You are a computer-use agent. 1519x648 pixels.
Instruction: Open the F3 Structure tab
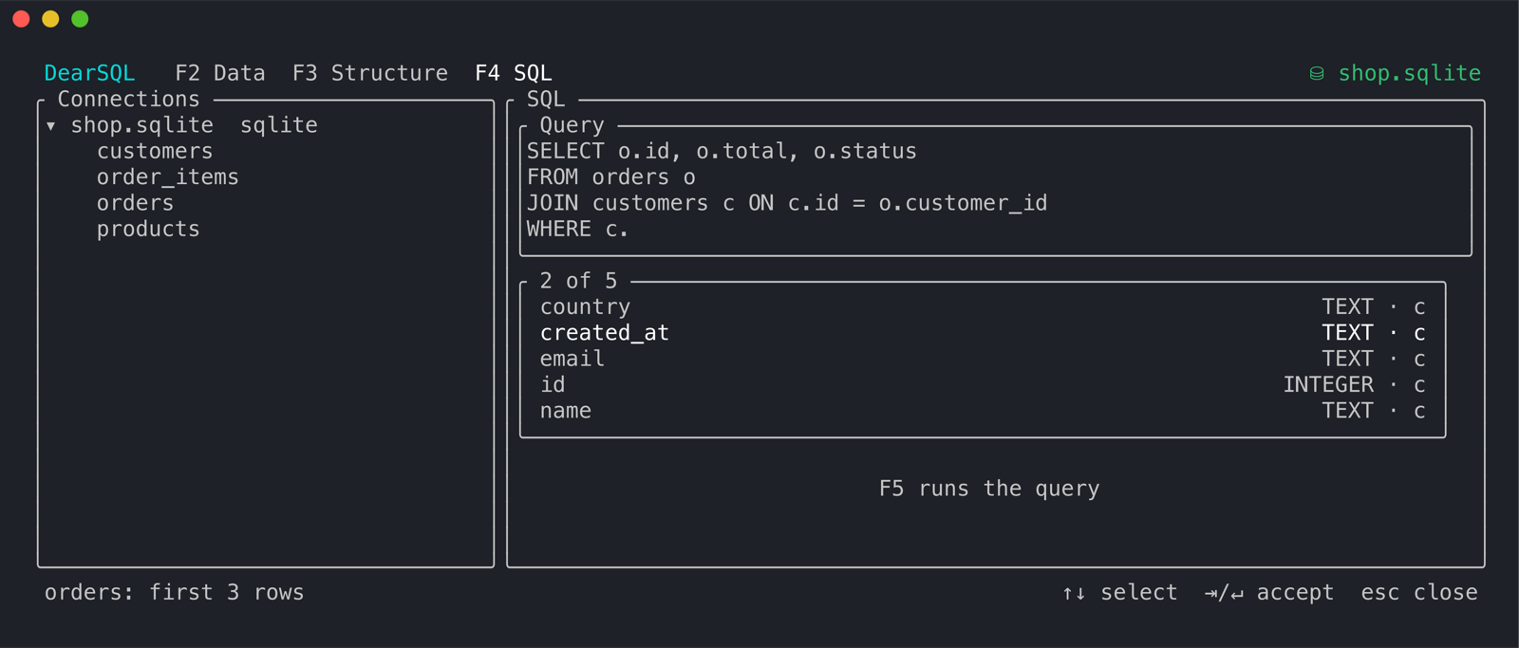click(370, 73)
